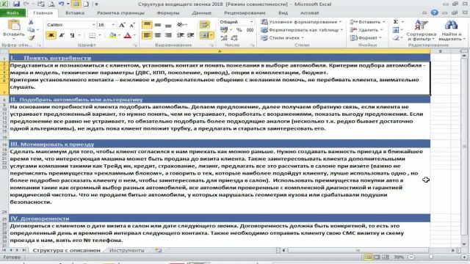The height and width of the screenshot is (264, 470).
Task: Switch to Acrobat ribbon tab
Action: tap(310, 13)
